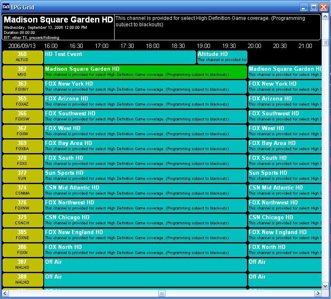Select CSN Chicago HD 20:00 program
331x299 pixels.
tap(285, 220)
